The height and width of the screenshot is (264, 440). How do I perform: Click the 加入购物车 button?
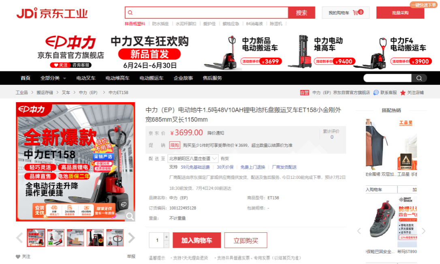click(x=197, y=240)
